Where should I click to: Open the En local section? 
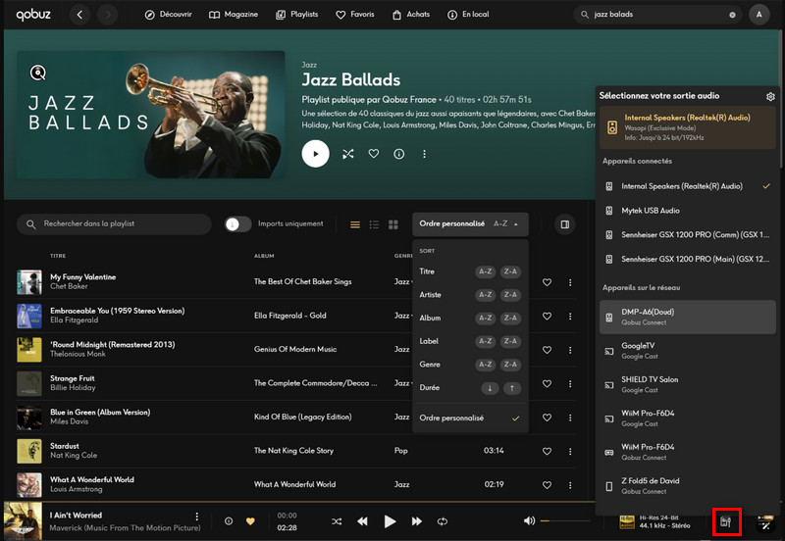468,15
